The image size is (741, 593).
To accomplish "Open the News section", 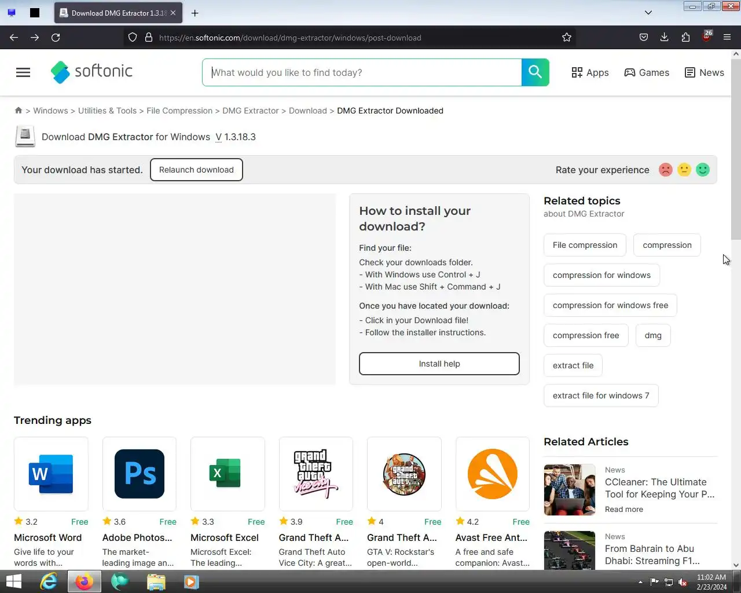I will (x=705, y=72).
